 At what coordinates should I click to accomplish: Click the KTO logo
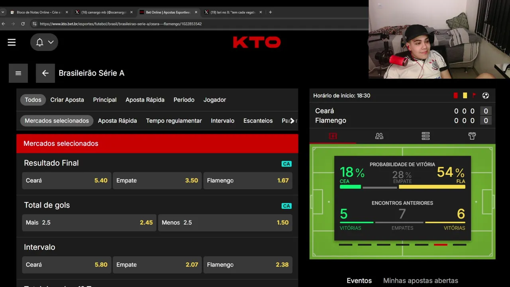point(257,42)
